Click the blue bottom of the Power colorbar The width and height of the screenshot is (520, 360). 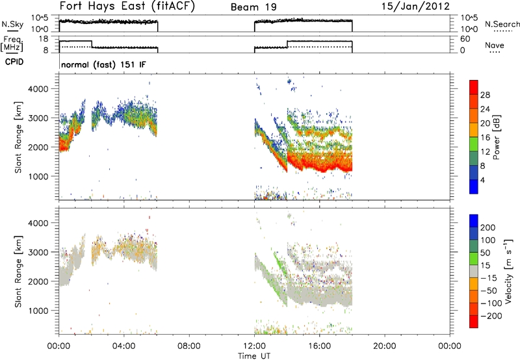[474, 186]
